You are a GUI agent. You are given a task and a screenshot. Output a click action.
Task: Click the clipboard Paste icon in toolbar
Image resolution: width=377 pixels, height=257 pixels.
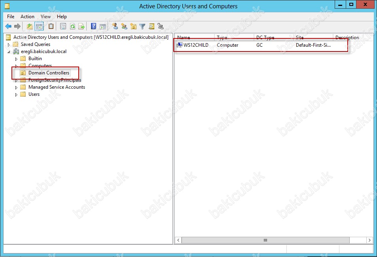51,26
